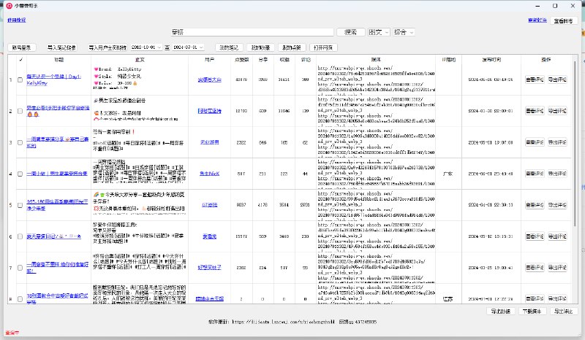Click the 点赞数 column header
Viewport: 585px width, 340px height.
241,60
